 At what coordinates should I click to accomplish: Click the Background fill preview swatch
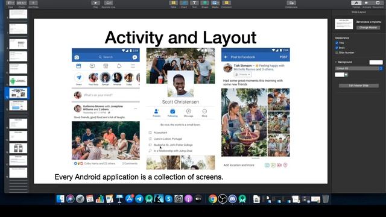point(376,62)
